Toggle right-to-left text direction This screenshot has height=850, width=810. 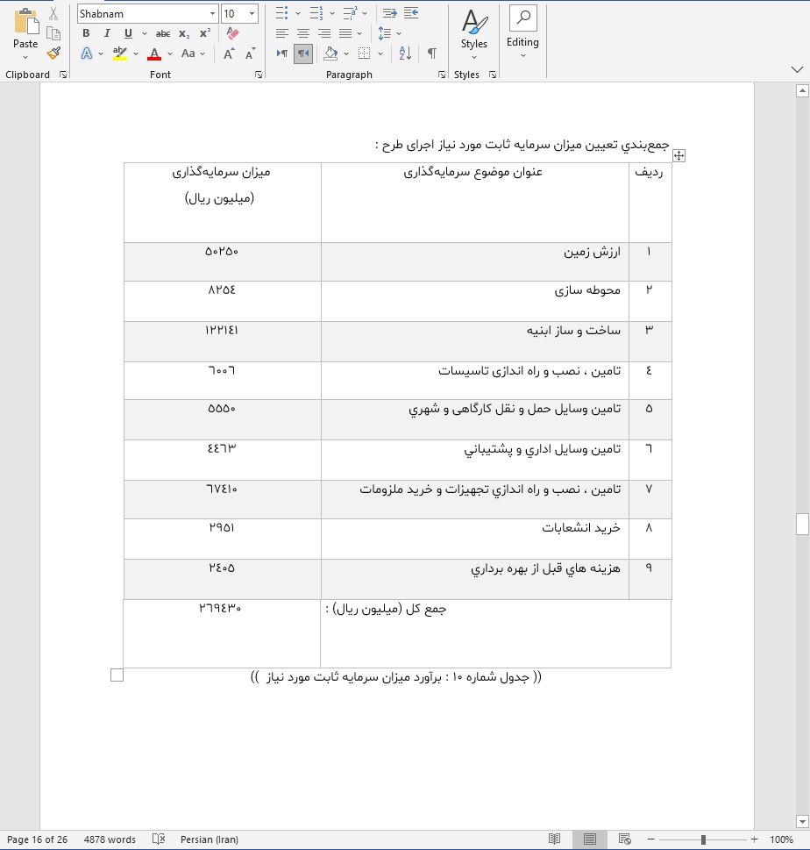[302, 54]
